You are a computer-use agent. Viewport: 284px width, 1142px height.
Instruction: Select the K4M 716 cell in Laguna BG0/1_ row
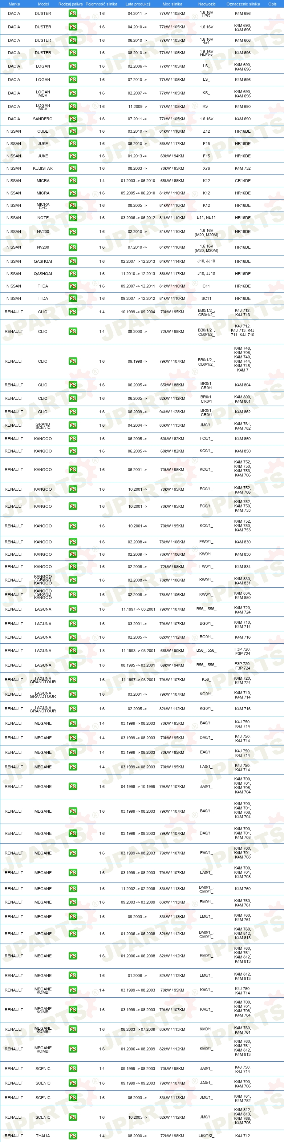click(x=243, y=638)
